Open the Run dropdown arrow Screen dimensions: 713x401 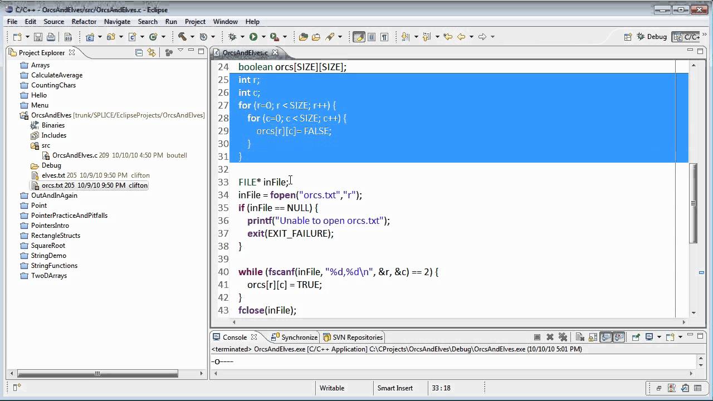(x=263, y=37)
